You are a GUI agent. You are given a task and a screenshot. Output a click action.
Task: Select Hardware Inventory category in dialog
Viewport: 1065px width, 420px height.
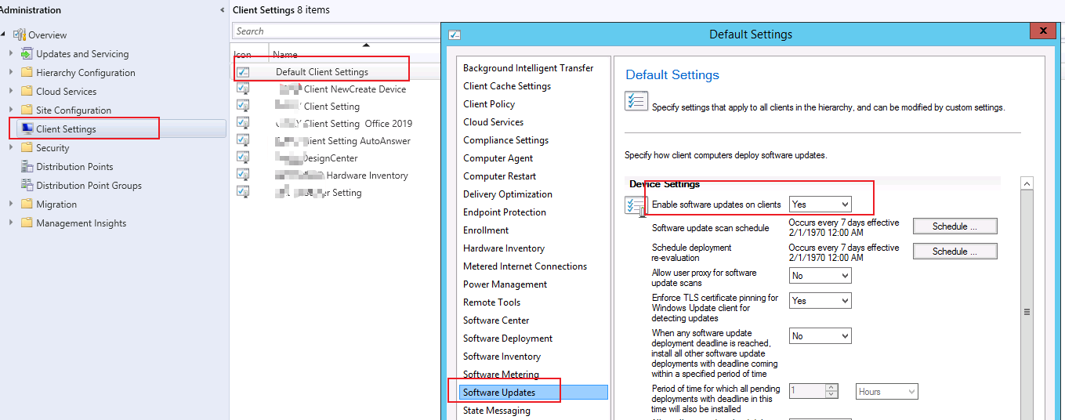coord(504,248)
